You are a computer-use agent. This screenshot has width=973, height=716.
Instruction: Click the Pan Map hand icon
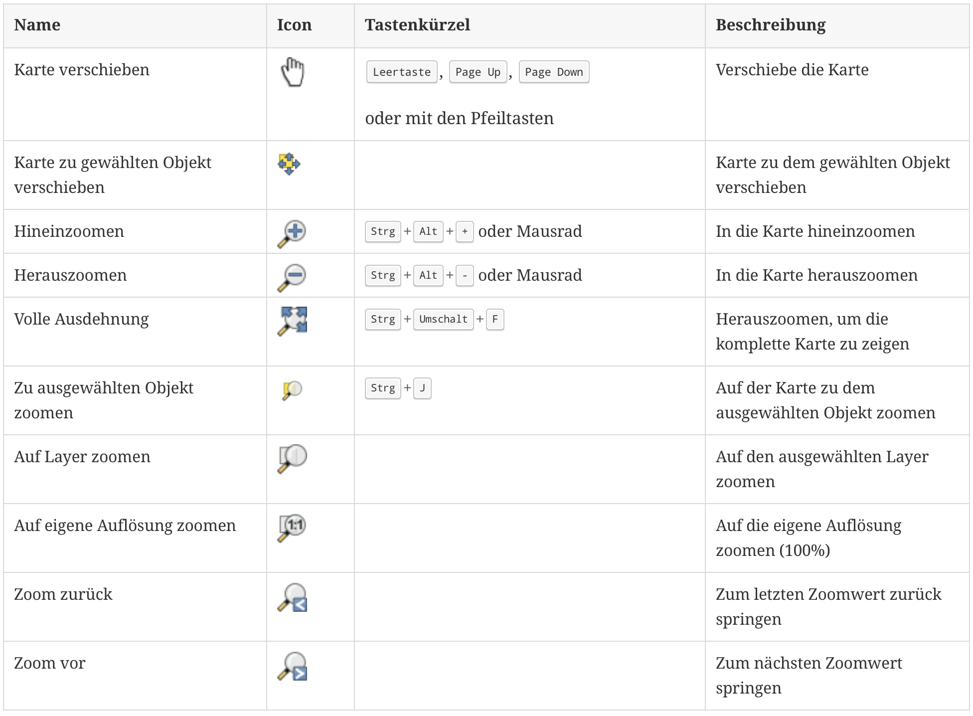(x=293, y=72)
